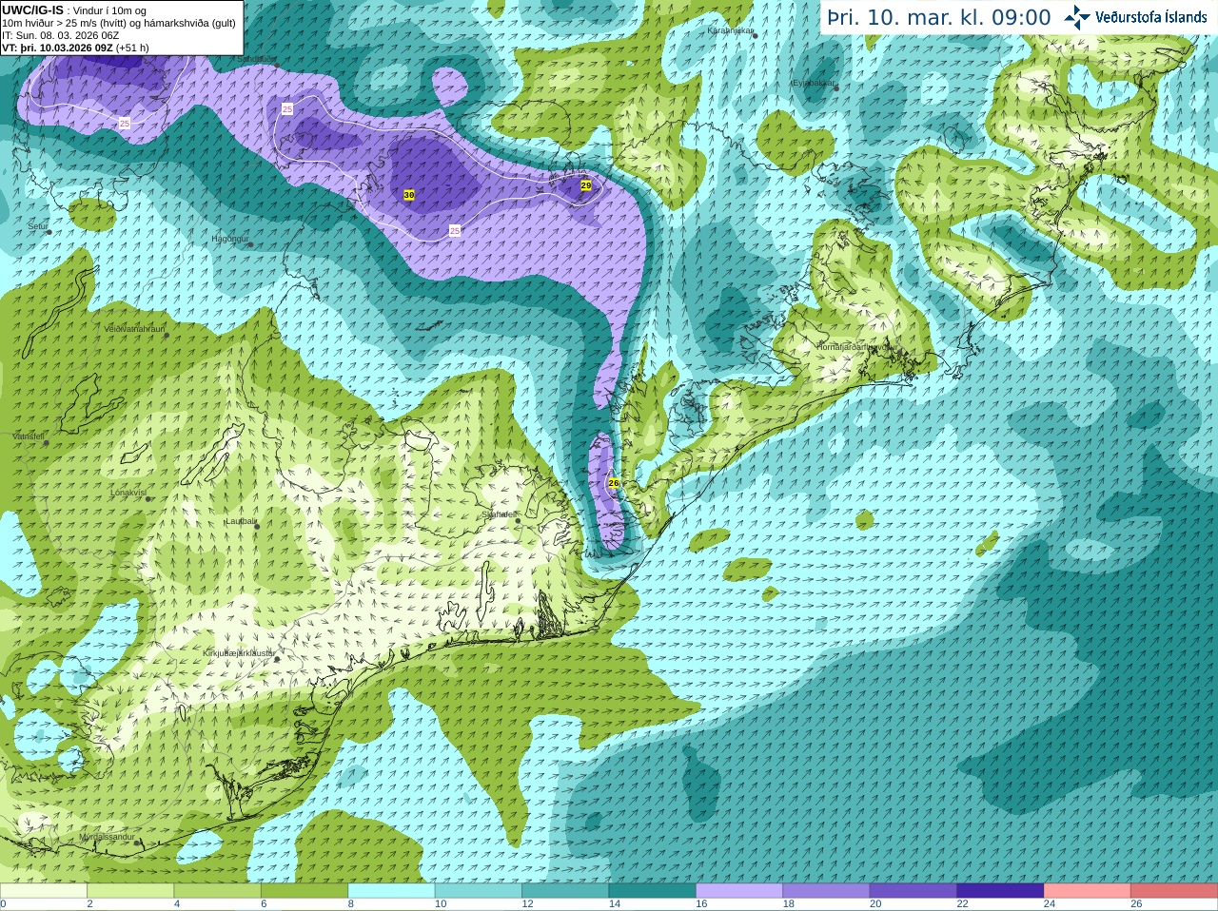
Task: Select the legend scale value 4
Action: (177, 904)
